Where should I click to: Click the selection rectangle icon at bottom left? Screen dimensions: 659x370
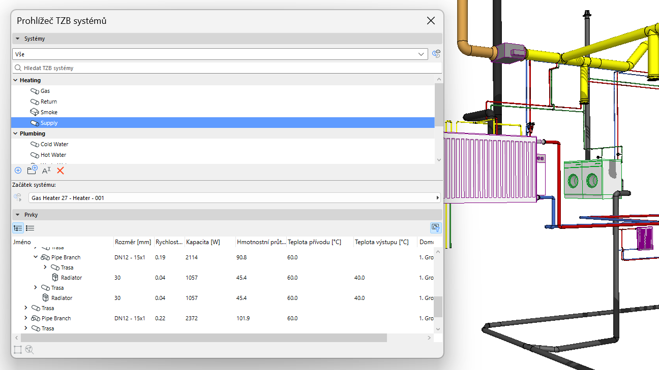(17, 350)
